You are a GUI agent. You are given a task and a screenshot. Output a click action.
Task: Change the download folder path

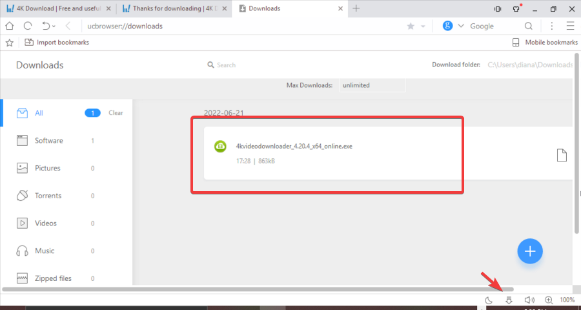[x=530, y=65]
